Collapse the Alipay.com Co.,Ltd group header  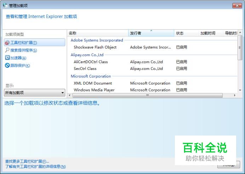point(87,55)
